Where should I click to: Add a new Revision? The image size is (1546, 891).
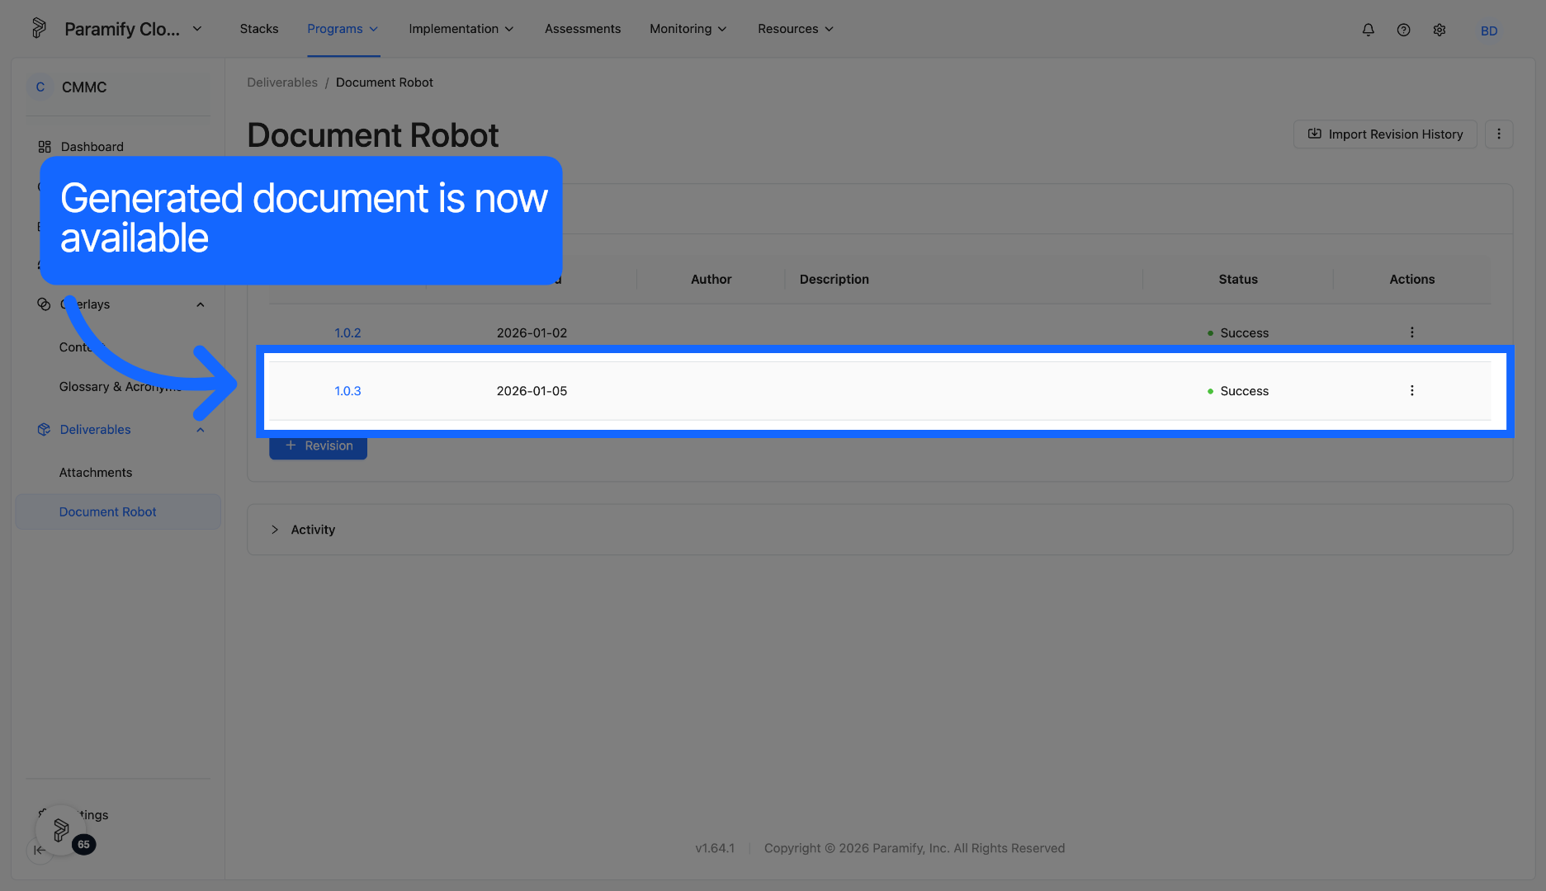tap(318, 446)
